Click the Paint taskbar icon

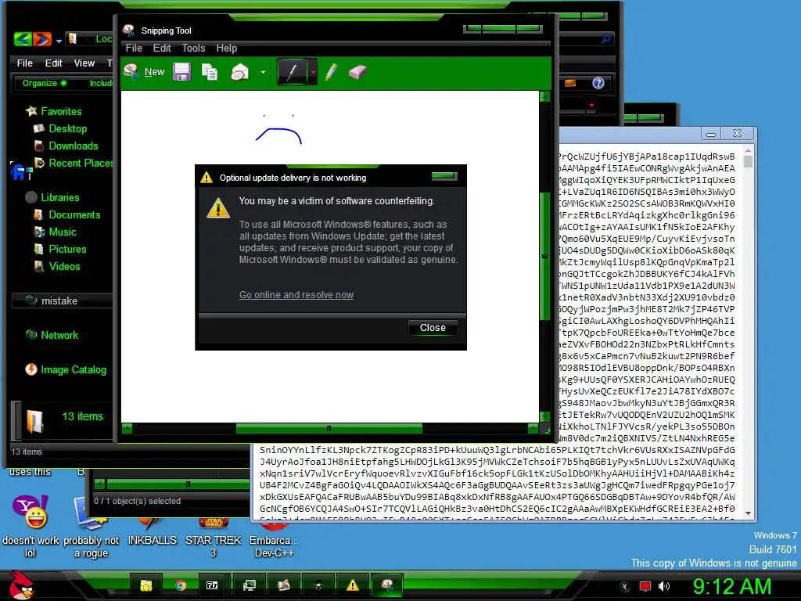click(283, 585)
